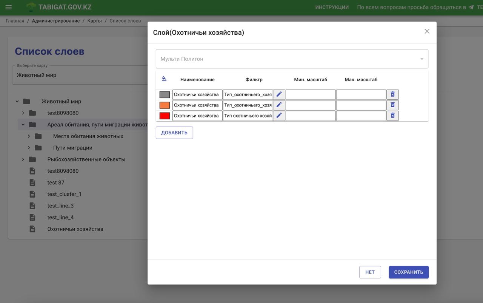Edit the filter of the orange row
483x303 pixels.
[x=279, y=105]
